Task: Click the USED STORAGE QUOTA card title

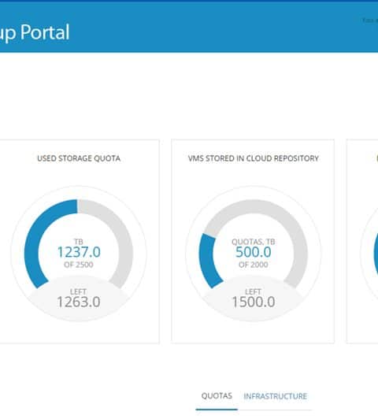Action: (x=79, y=158)
